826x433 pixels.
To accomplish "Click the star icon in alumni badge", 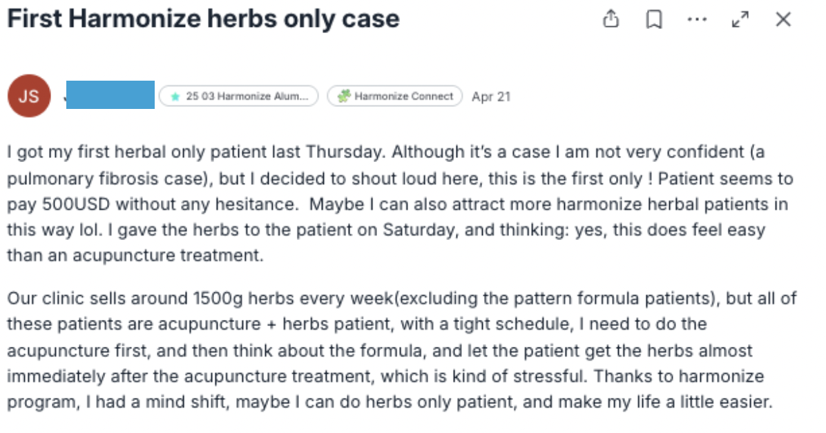I will coord(175,97).
